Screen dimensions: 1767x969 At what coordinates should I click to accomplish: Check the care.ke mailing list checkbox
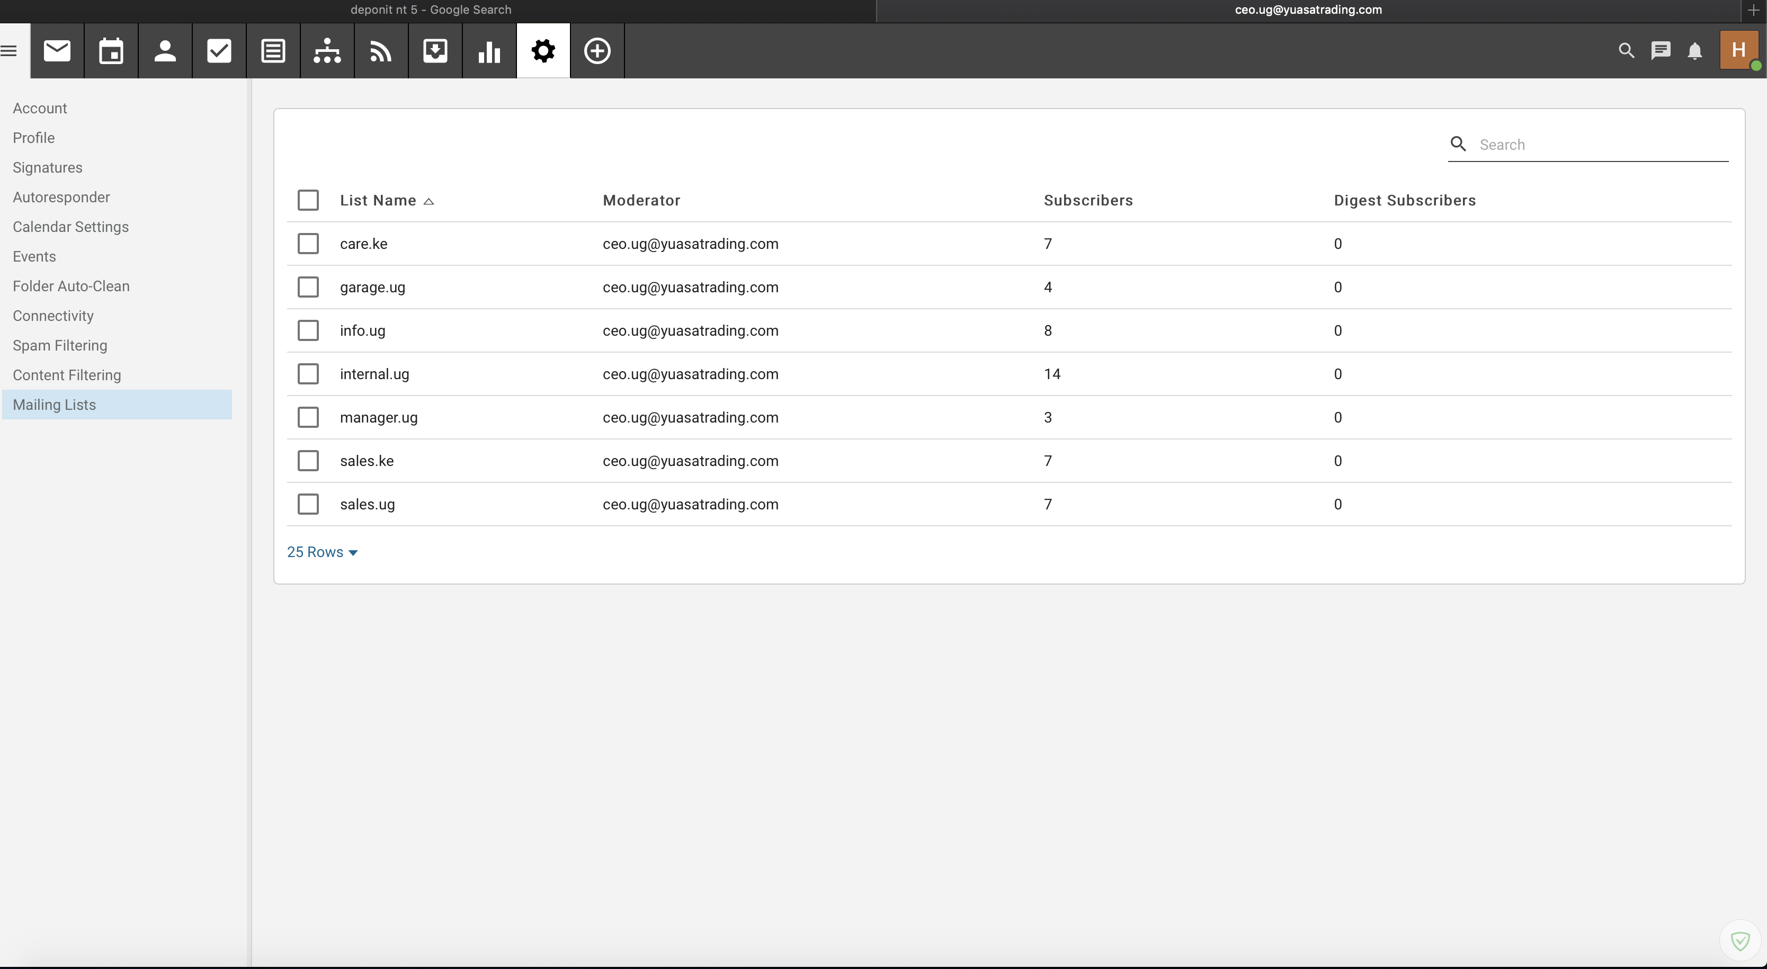[308, 244]
